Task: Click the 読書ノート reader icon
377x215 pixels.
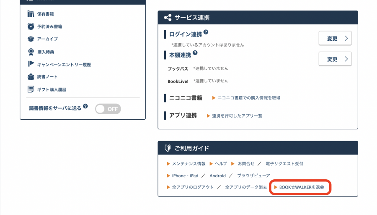Action: [x=31, y=77]
